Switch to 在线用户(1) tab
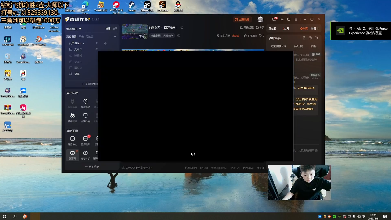 point(278,46)
